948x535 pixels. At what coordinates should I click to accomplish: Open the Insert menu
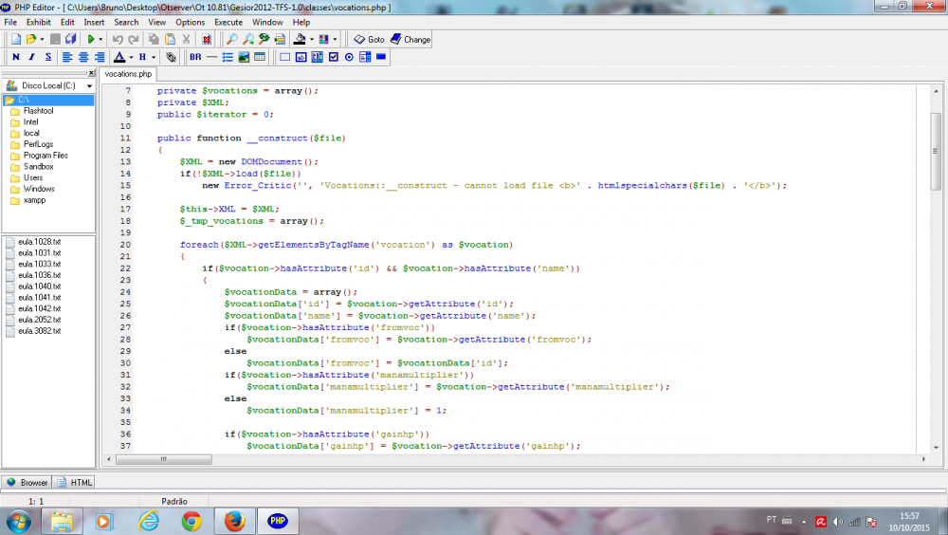point(94,22)
